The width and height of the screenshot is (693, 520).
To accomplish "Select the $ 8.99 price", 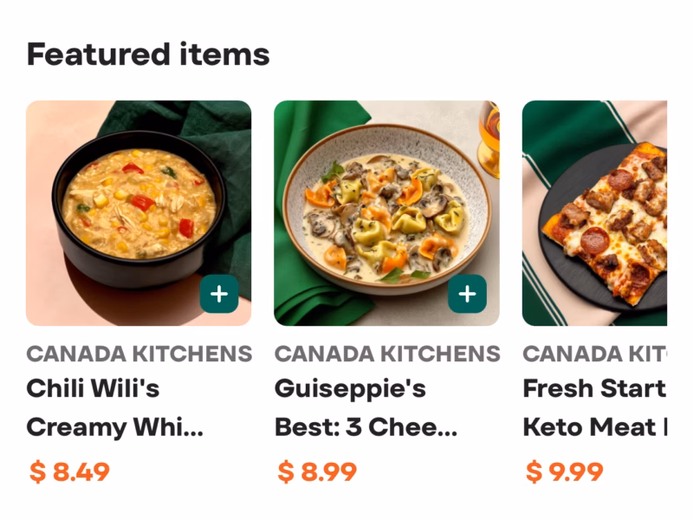I will pos(317,472).
